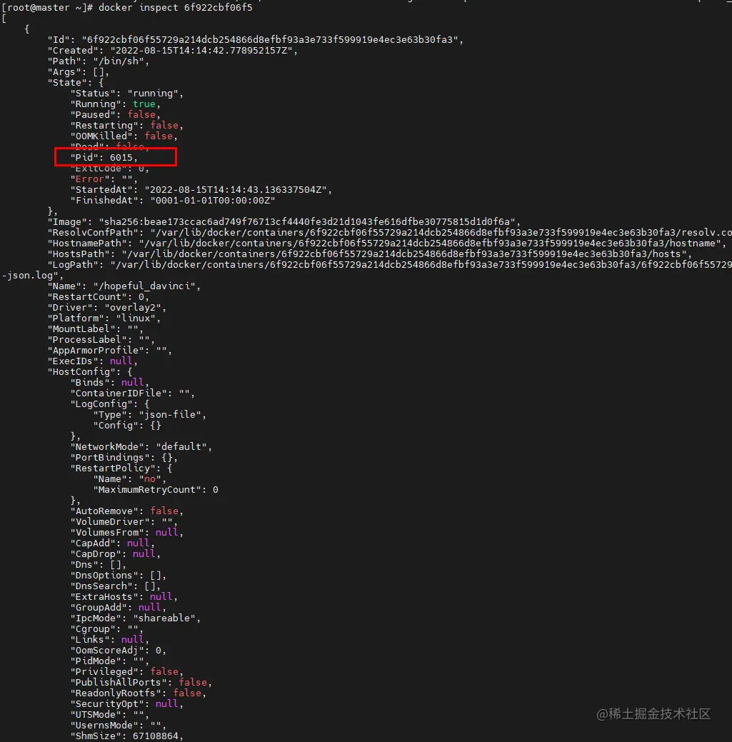Image resolution: width=732 pixels, height=742 pixels.
Task: Click the "LogConfig": { line
Action: pos(110,404)
